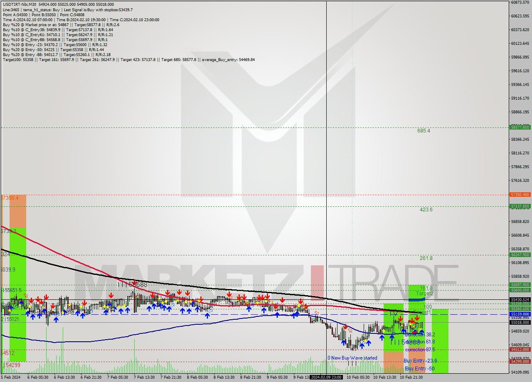The image size is (532, 382).
Task: Click the 55697.900 price tag
Action: pyautogui.click(x=520, y=284)
